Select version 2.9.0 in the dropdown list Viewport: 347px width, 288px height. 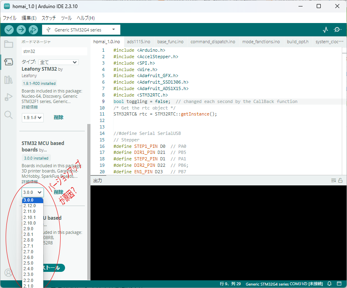[x=33, y=229]
